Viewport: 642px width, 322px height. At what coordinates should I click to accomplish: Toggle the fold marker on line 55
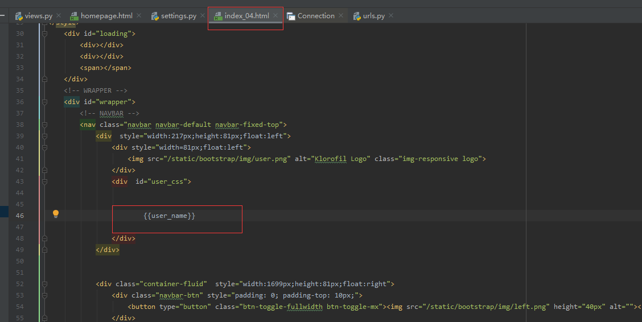click(x=44, y=318)
